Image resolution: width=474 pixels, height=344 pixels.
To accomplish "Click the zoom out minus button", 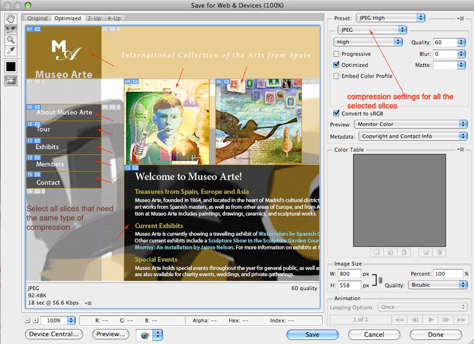I will point(28,321).
